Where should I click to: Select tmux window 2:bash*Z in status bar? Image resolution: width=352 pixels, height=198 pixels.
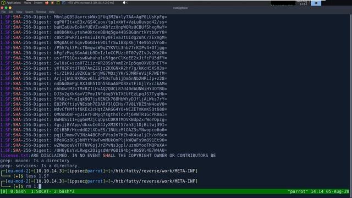(64, 191)
